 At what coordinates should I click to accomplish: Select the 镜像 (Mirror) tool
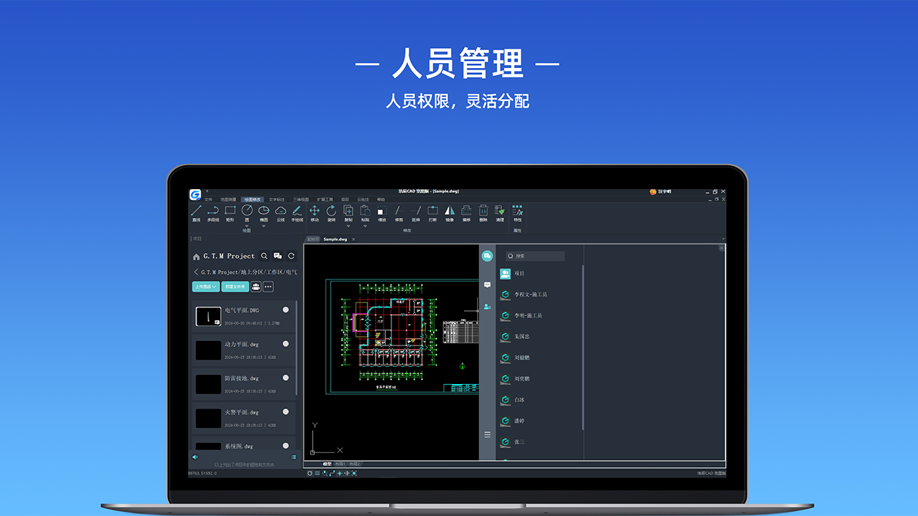click(449, 211)
